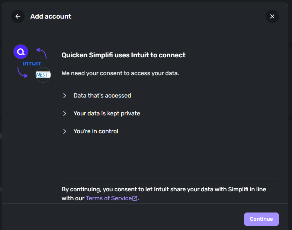Open the You're in control section label
Screen dimensions: 292x230
pyautogui.click(x=96, y=131)
